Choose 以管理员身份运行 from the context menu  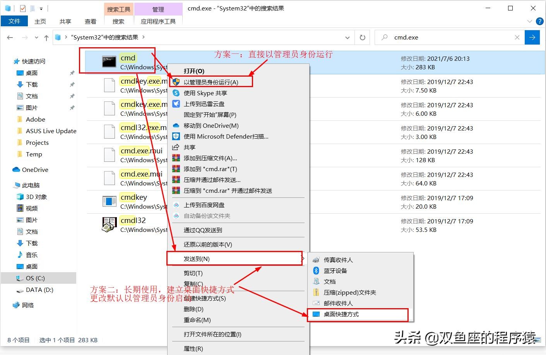pyautogui.click(x=211, y=82)
